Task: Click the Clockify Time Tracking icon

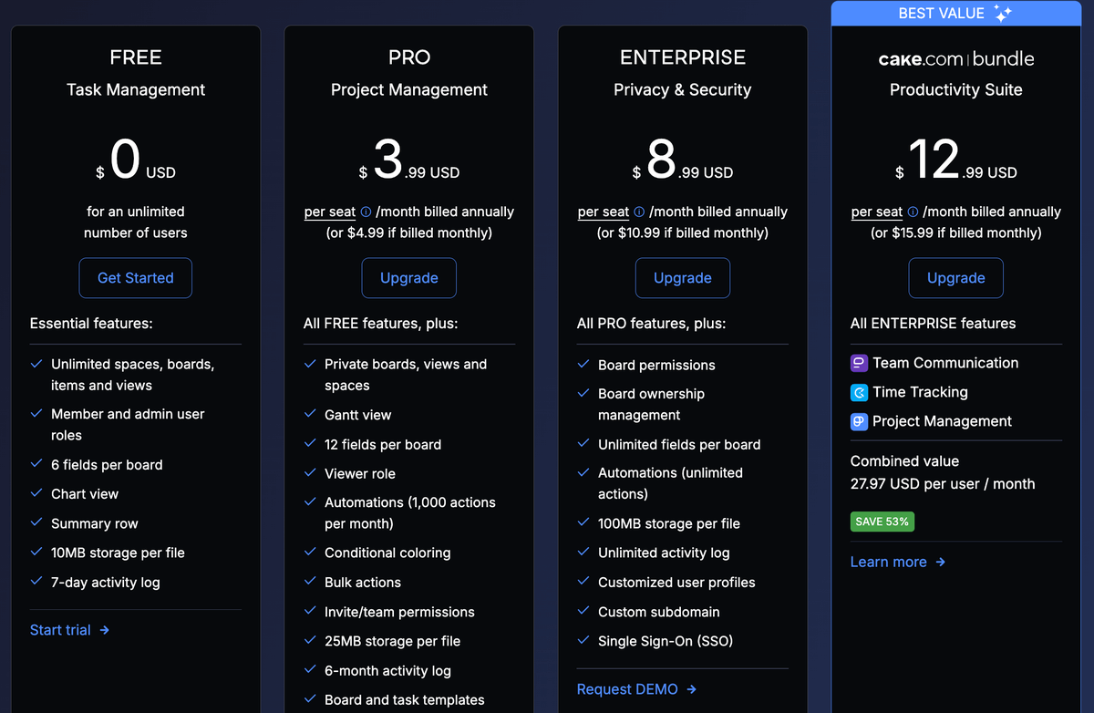Action: coord(858,392)
